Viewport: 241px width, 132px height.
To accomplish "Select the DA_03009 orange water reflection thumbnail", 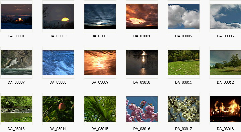I will (100, 63).
